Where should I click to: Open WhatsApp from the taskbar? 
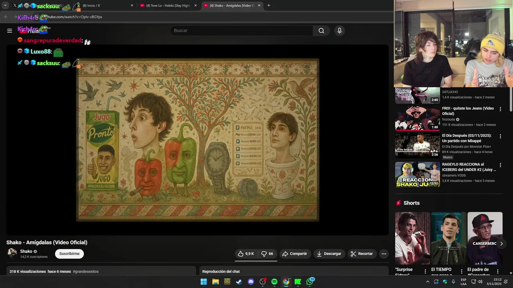pyautogui.click(x=310, y=282)
